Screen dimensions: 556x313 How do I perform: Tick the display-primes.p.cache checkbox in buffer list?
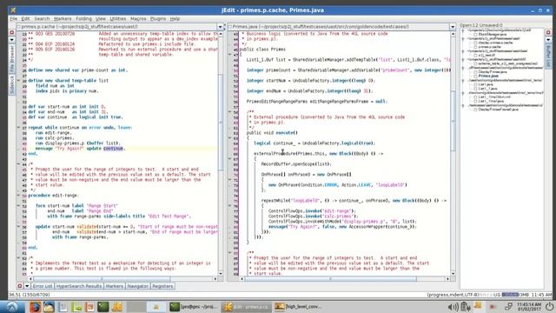click(x=475, y=43)
